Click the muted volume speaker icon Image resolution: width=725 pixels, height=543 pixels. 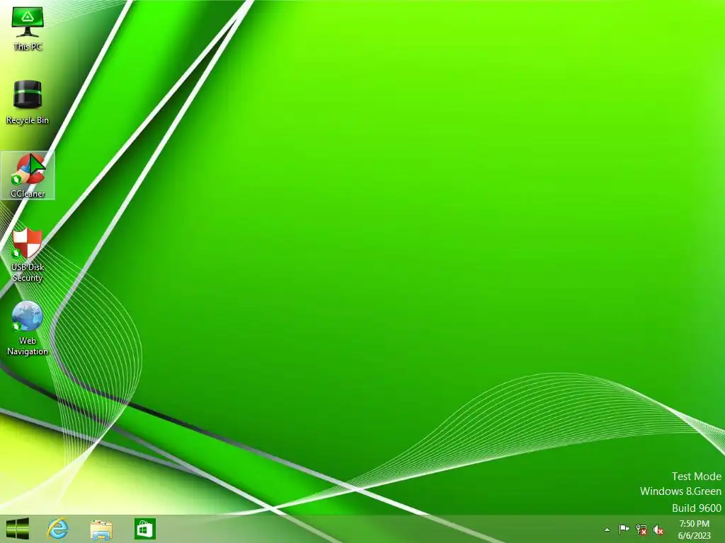click(658, 530)
